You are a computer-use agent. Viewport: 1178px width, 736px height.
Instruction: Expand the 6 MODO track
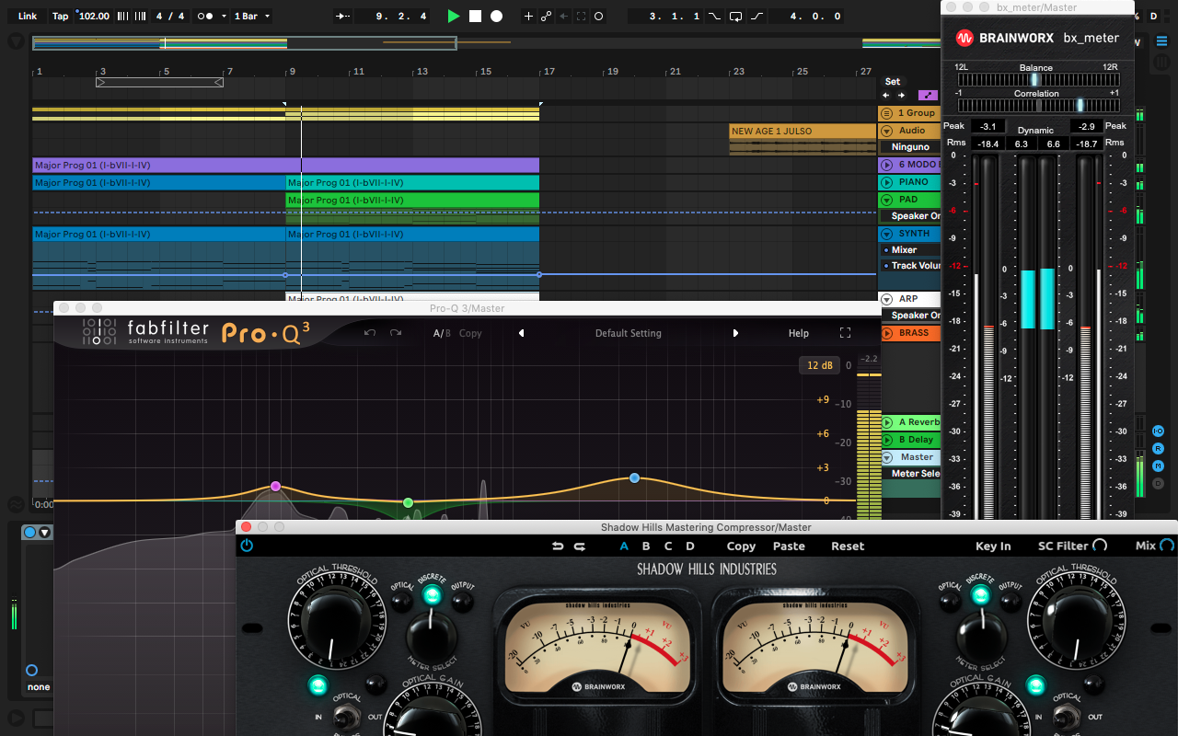[886, 165]
